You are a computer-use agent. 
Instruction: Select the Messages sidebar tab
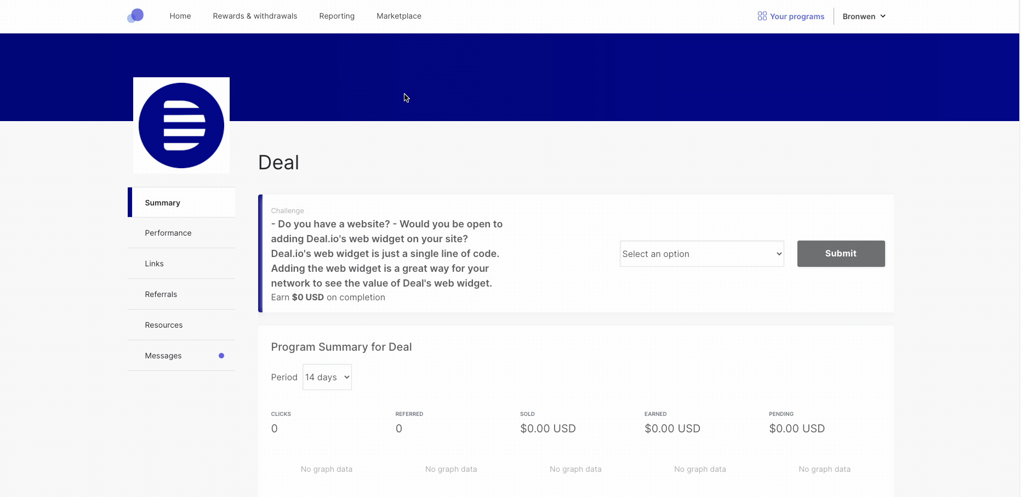coord(181,356)
